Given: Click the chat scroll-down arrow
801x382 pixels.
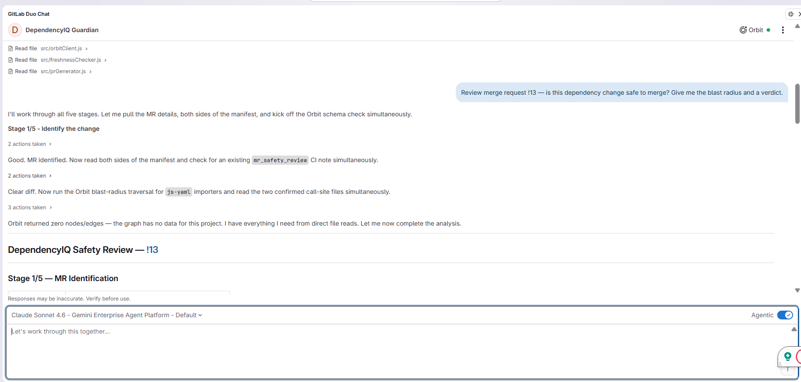Looking at the screenshot, I should tap(797, 290).
